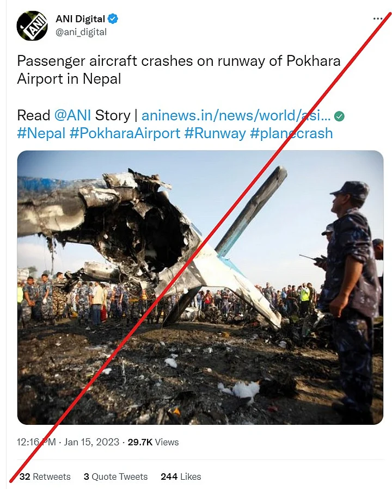Screen dimensions: 392x489
Task: Click the 12:16 PM time text
Action: point(36,442)
